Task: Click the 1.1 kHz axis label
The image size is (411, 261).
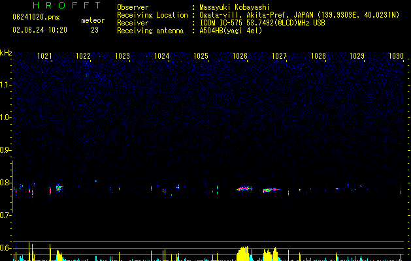Action: [6, 85]
